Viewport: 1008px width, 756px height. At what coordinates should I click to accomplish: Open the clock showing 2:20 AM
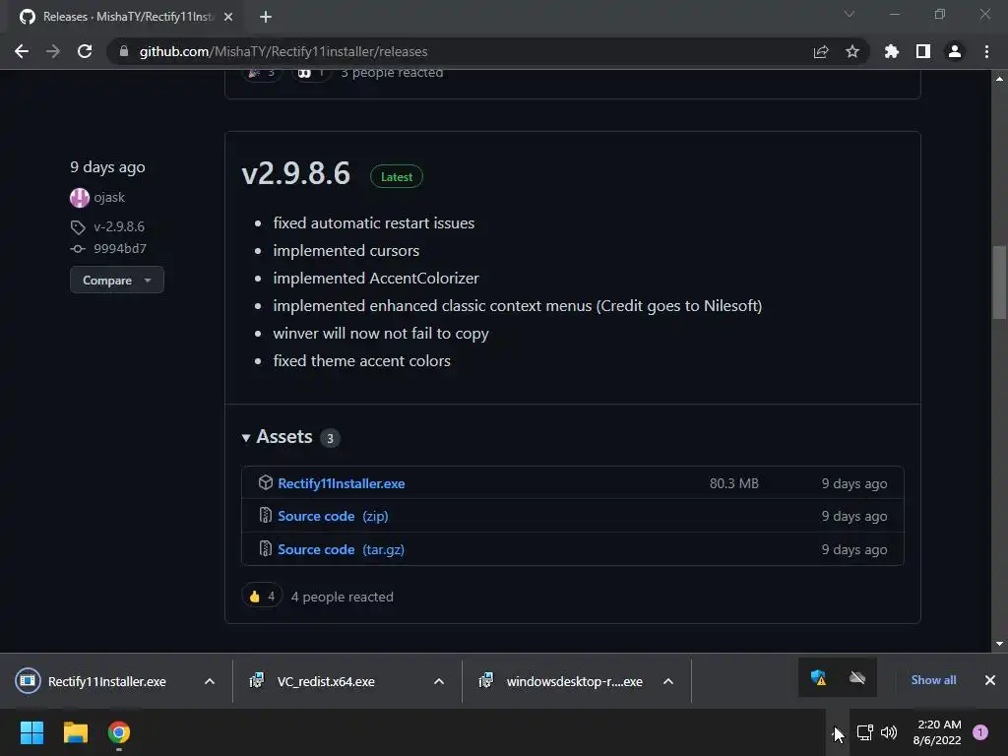click(937, 732)
